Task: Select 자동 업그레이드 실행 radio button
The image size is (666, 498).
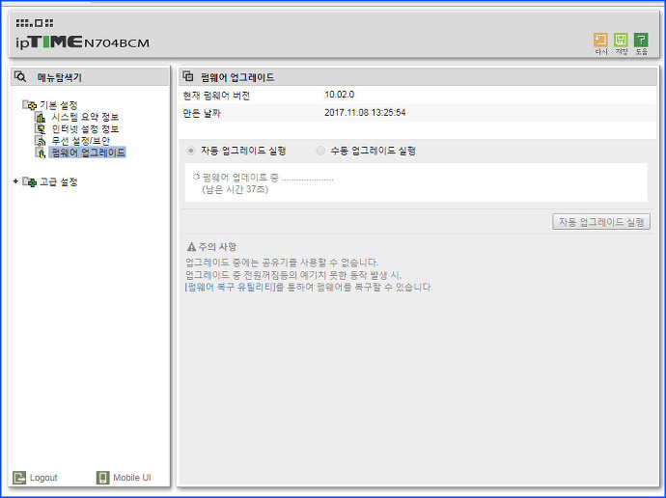Action: coord(191,151)
